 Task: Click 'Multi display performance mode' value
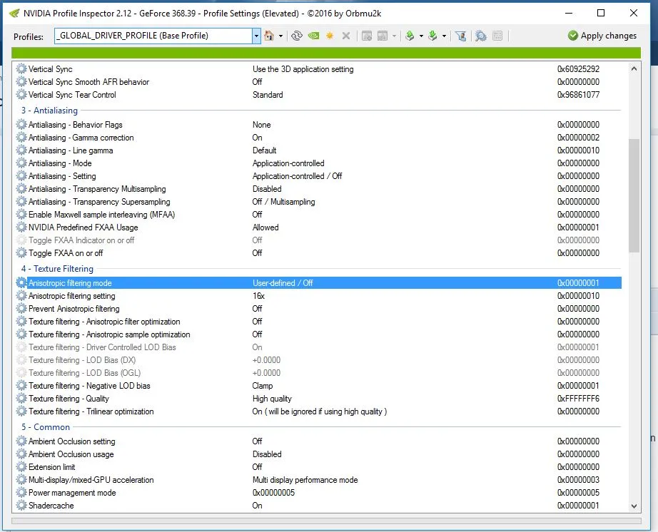pos(305,480)
